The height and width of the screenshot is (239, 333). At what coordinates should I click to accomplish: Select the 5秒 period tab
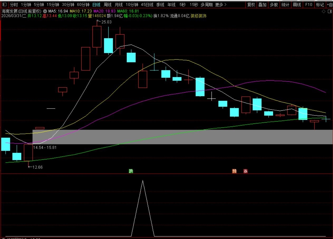(182, 4)
